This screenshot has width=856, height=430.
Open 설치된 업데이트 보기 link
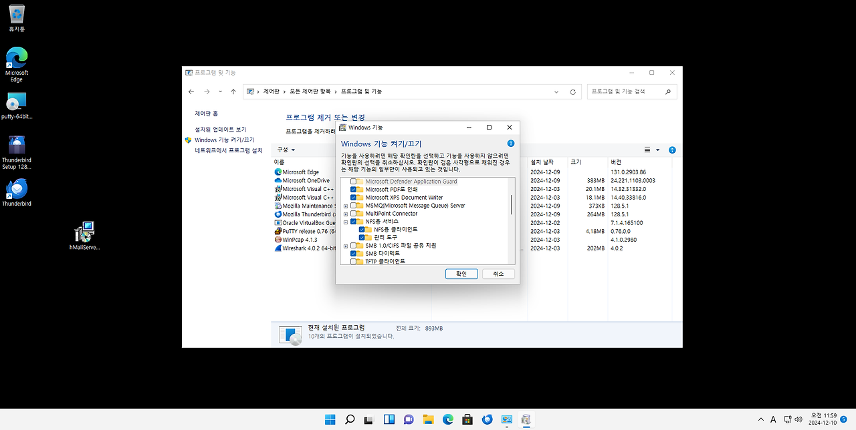pos(221,130)
